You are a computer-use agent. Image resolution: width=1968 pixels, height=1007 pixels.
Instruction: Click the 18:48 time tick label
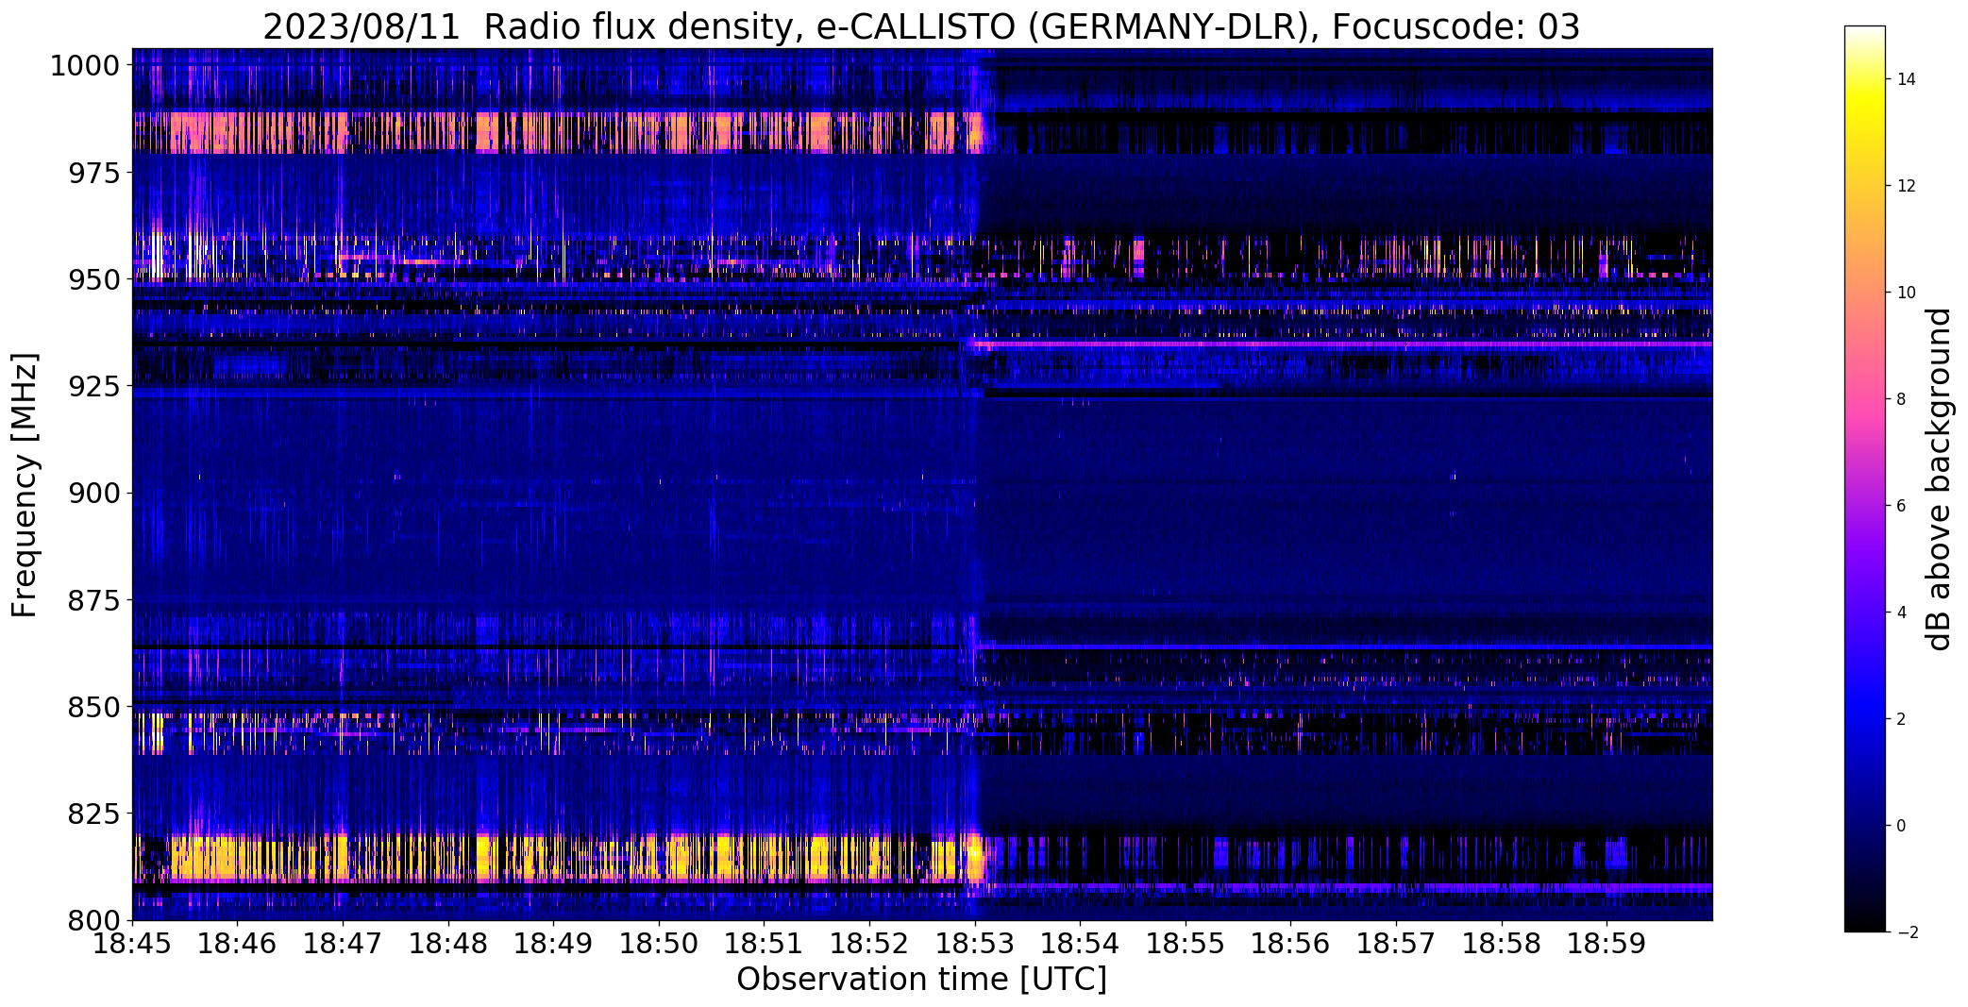click(448, 944)
